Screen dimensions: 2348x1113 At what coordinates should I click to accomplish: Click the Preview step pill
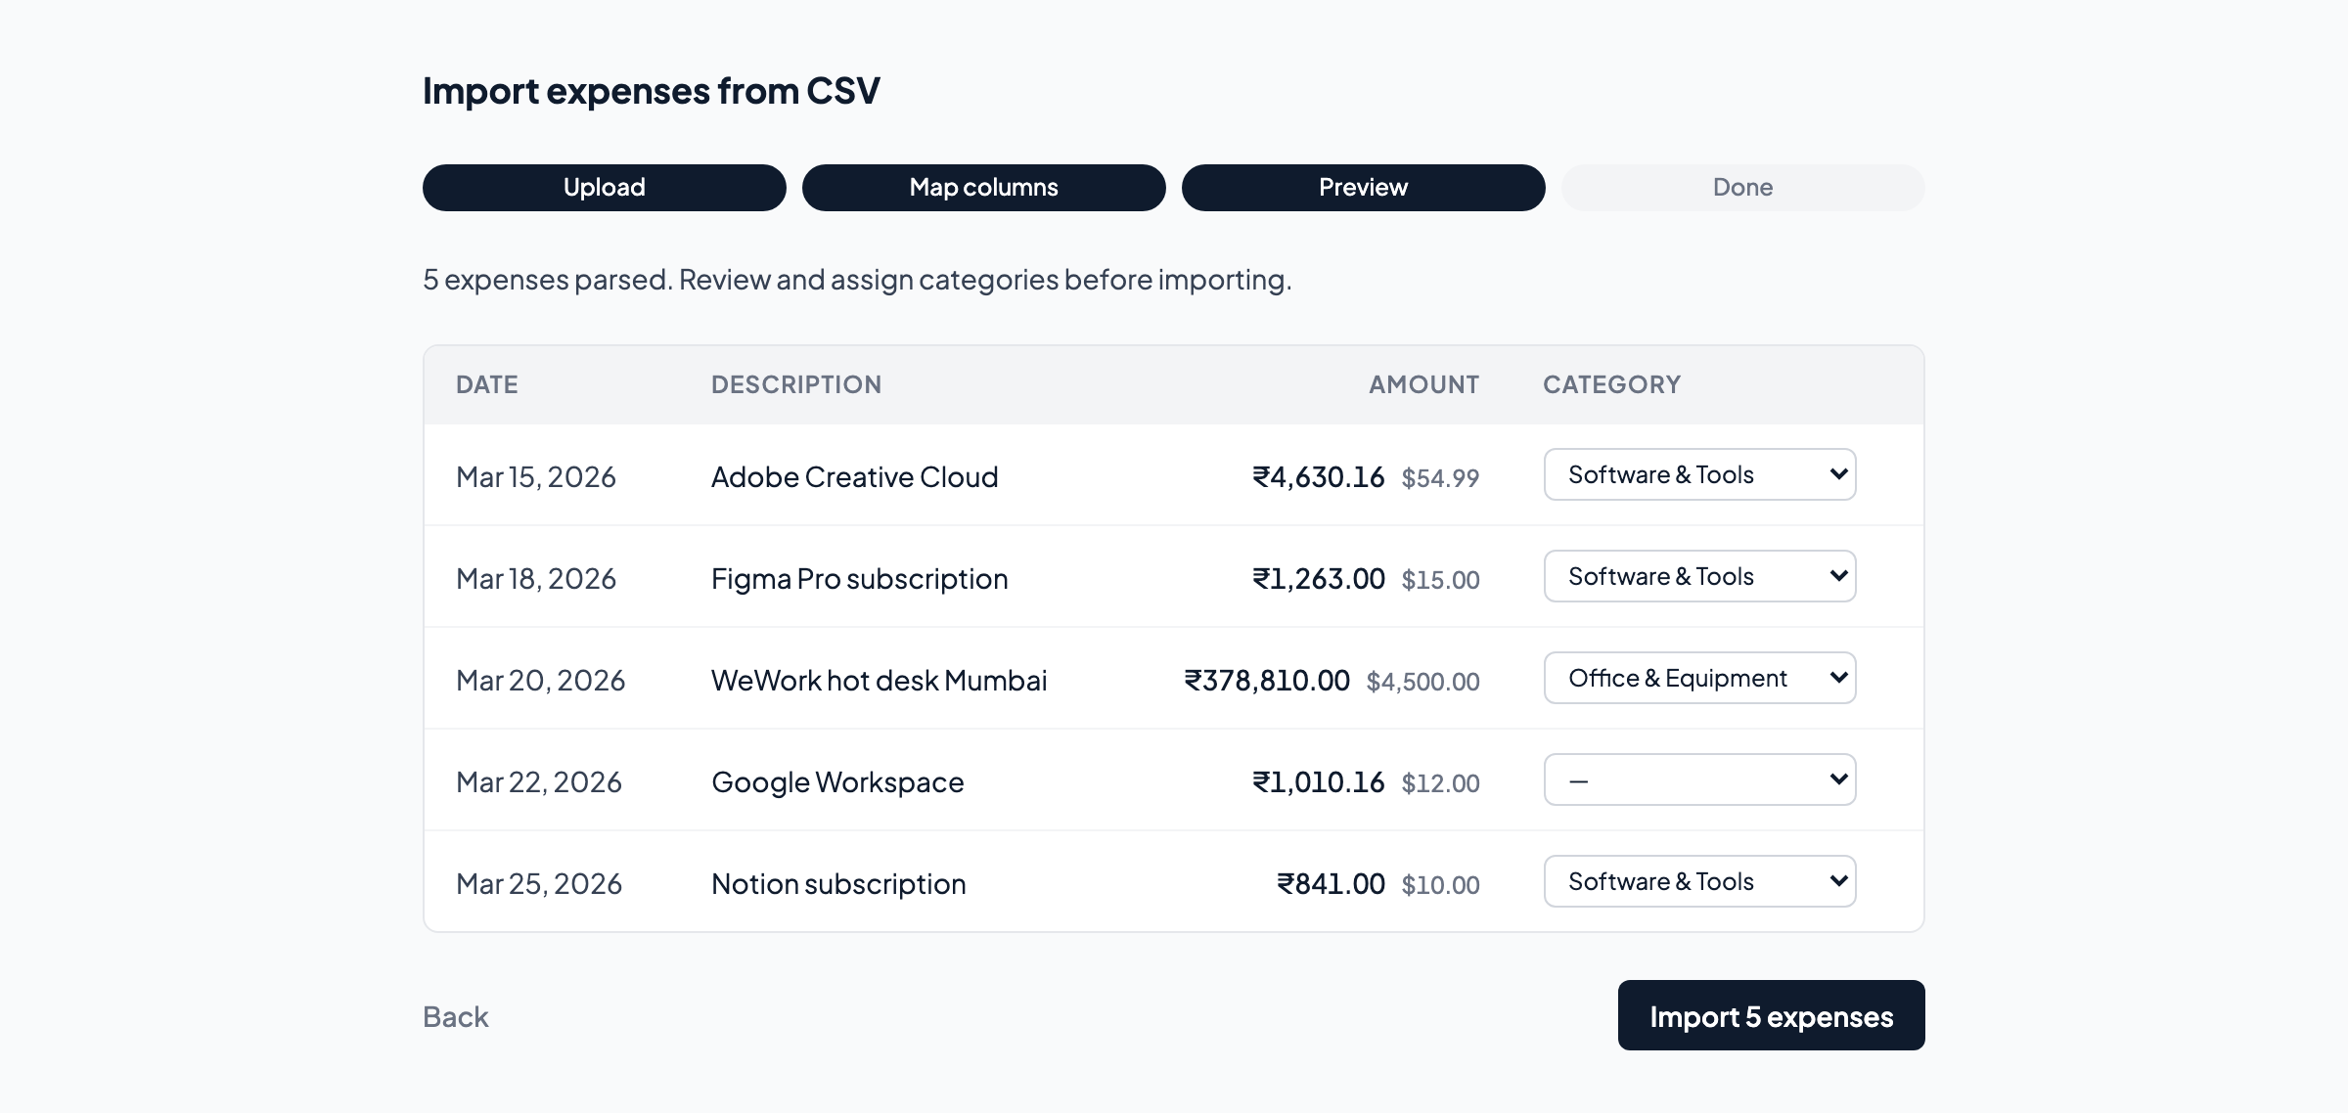pos(1363,187)
